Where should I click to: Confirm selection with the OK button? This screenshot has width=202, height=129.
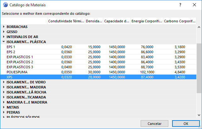click(186, 124)
